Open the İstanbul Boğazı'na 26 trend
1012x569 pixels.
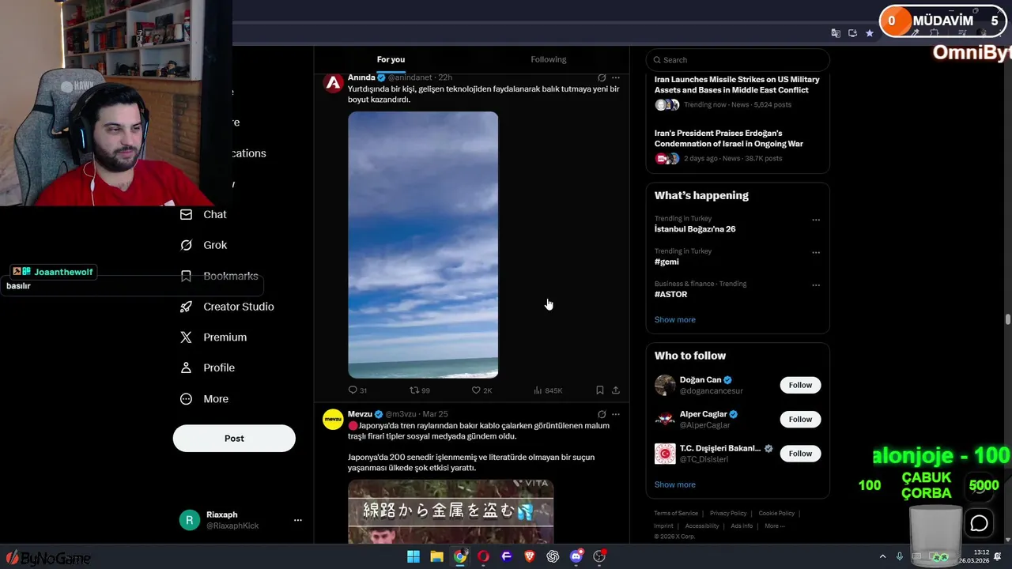(695, 229)
